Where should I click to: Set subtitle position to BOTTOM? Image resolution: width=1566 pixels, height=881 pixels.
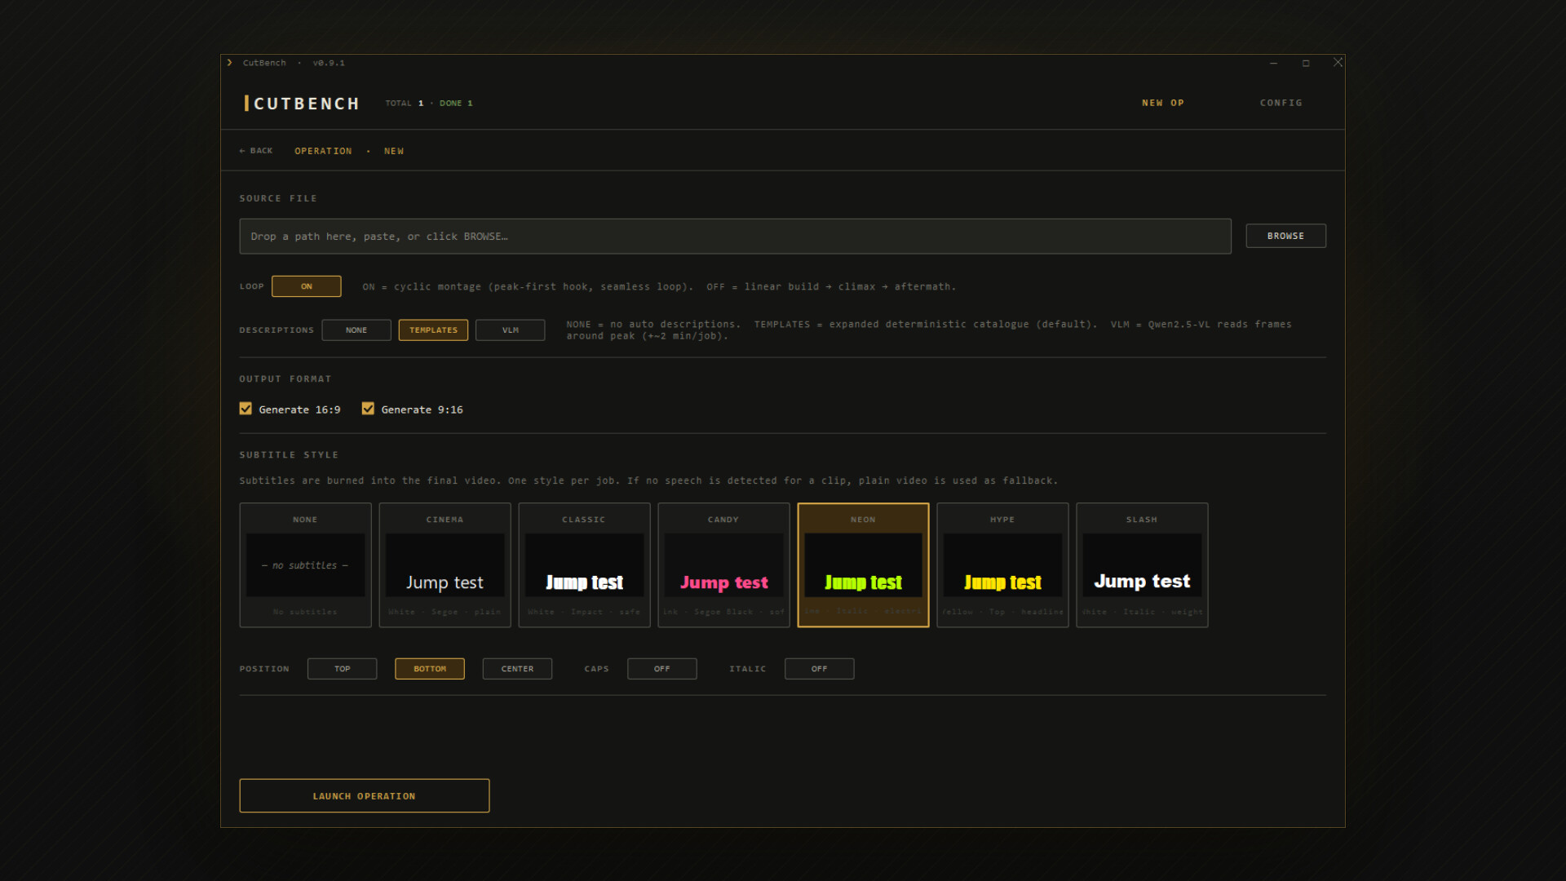[430, 669]
